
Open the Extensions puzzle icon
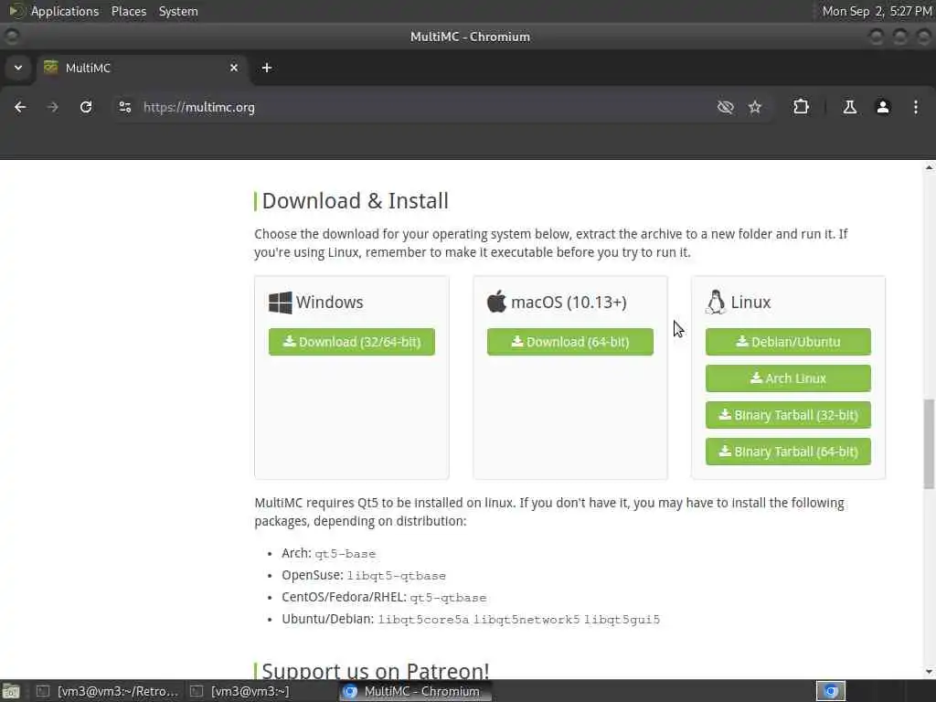[801, 108]
